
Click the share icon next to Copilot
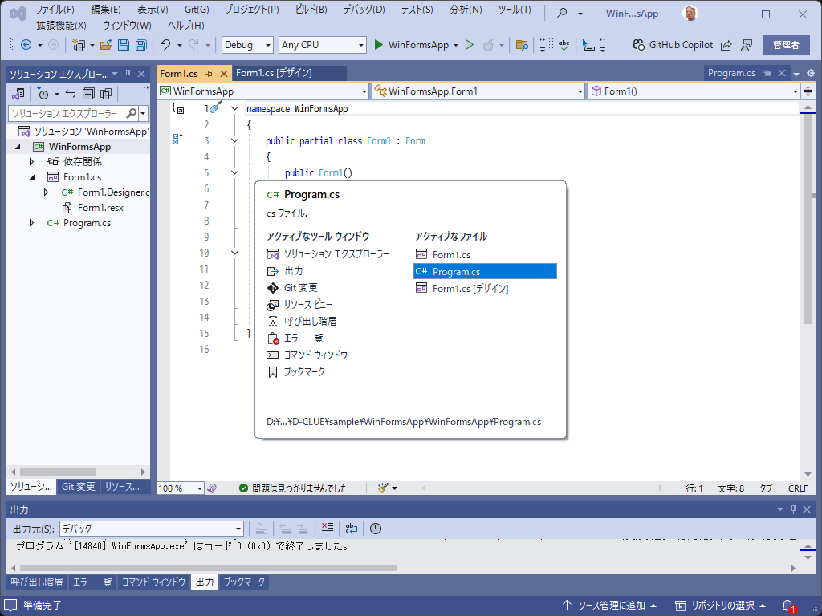[x=726, y=45]
